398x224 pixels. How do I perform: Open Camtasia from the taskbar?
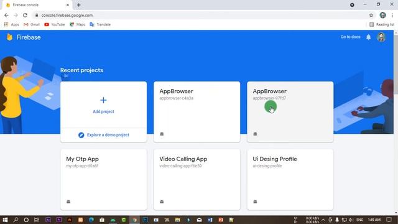124,220
